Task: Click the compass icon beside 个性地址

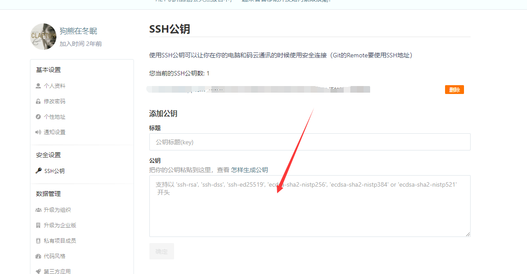Action: tap(38, 117)
